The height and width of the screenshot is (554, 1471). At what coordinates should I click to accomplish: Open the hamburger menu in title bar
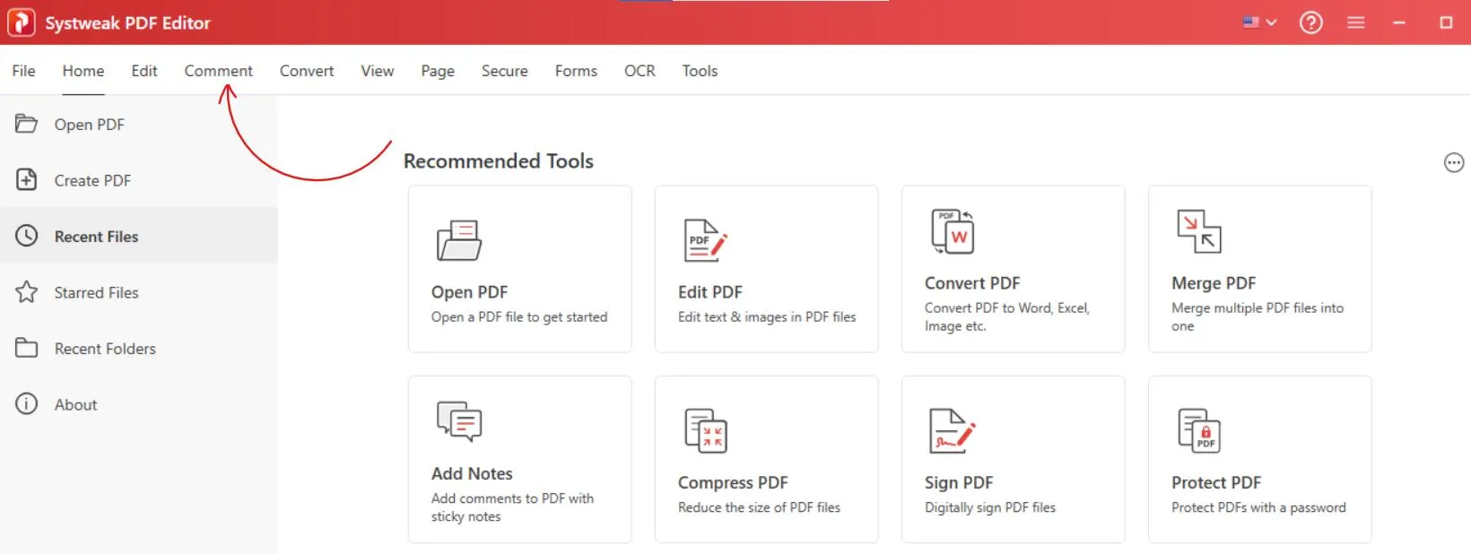pyautogui.click(x=1355, y=22)
